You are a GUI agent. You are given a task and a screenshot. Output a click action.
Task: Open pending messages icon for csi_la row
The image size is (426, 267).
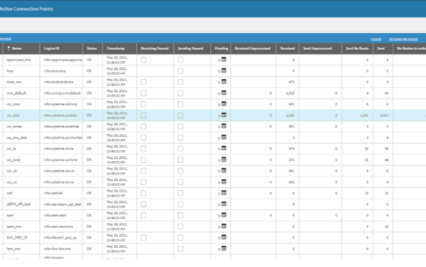point(224,148)
